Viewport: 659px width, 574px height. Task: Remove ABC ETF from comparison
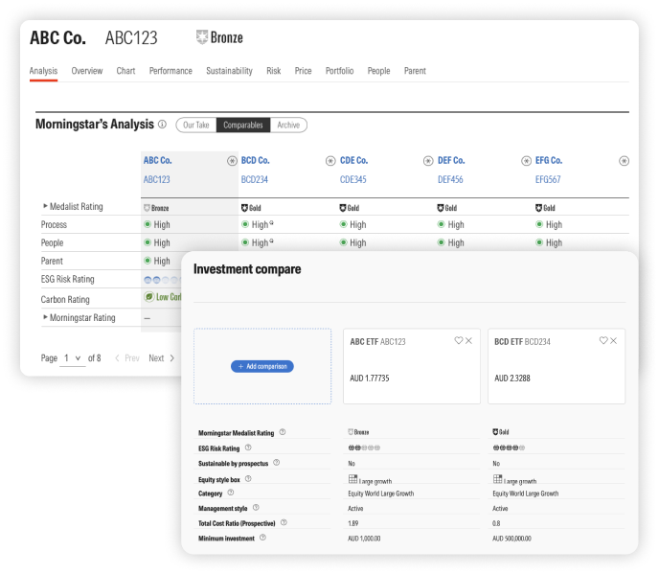(469, 340)
